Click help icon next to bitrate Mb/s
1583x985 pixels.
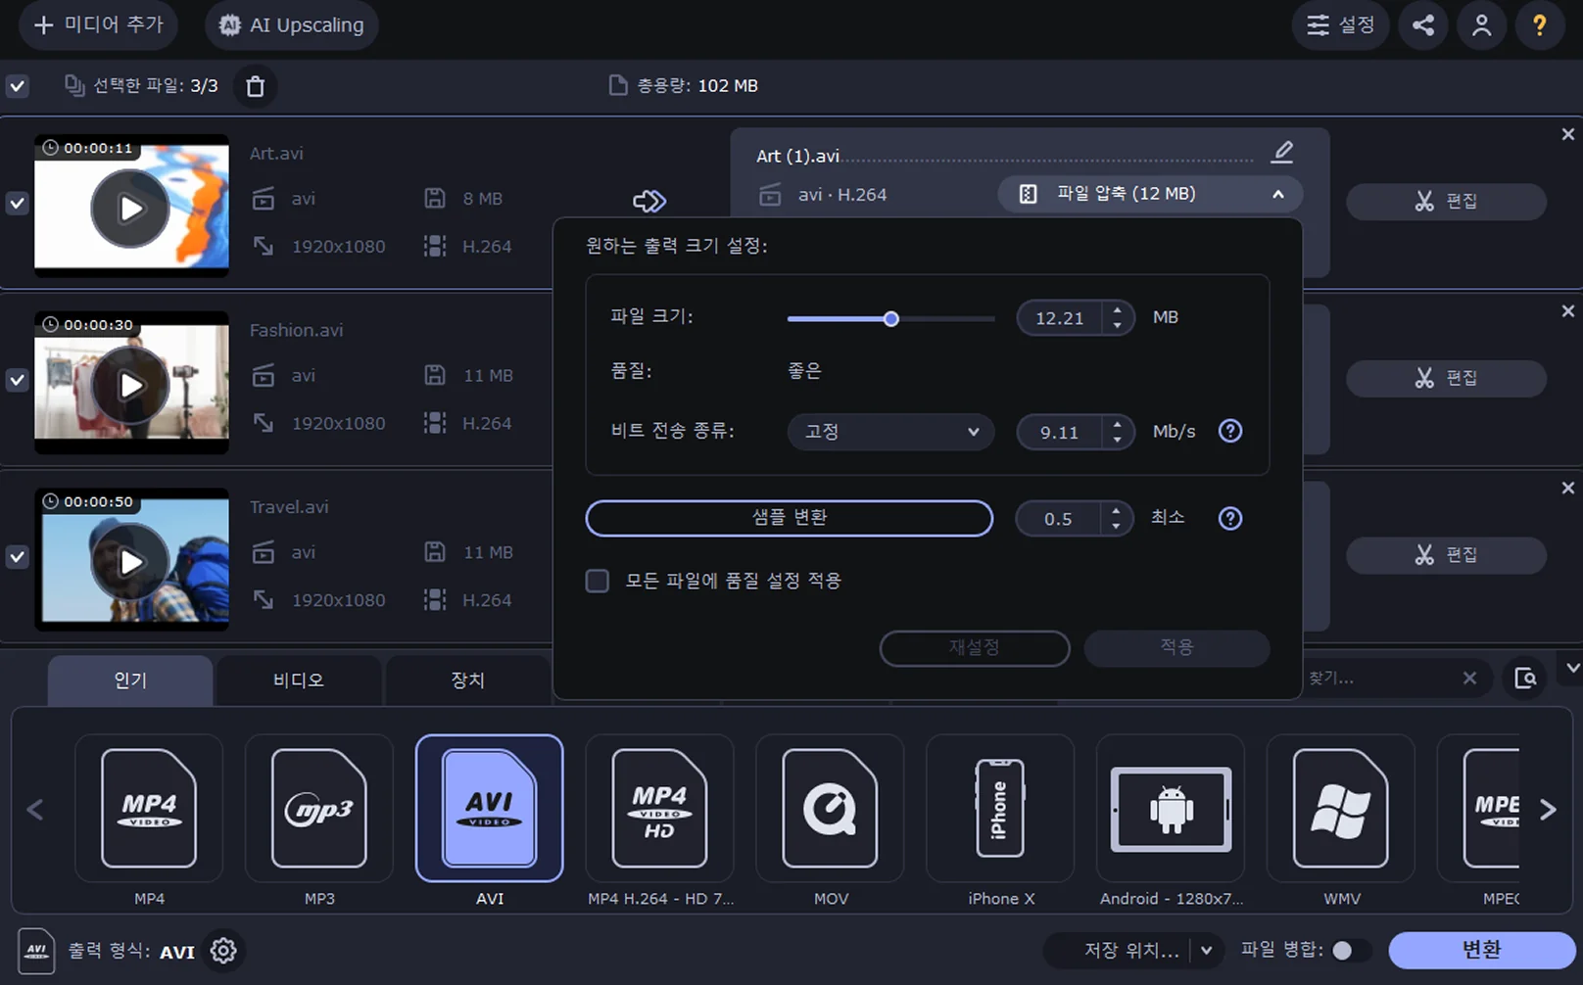point(1229,431)
